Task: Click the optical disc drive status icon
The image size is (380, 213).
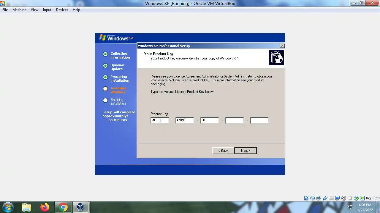Action: 313,198
